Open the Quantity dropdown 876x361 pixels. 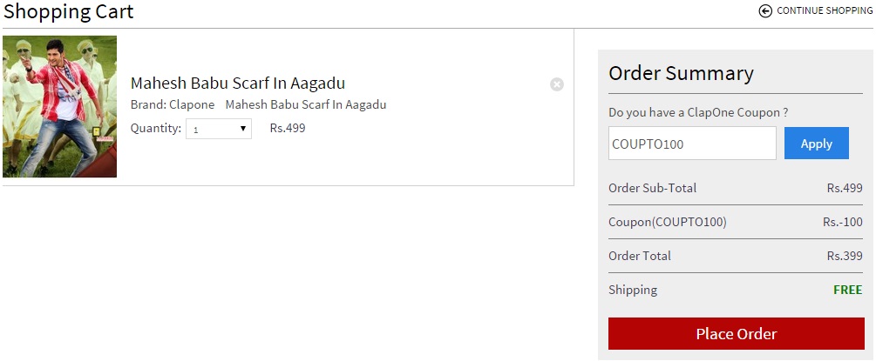pyautogui.click(x=218, y=129)
